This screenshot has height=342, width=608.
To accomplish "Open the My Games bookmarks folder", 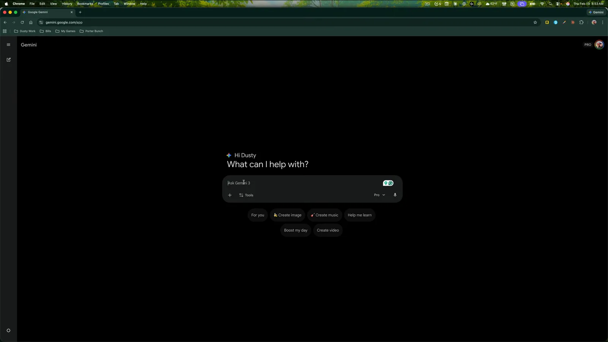I will 65,31.
